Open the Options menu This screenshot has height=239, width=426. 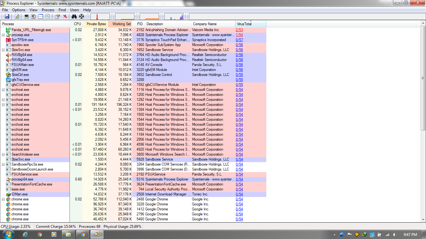[x=19, y=10]
